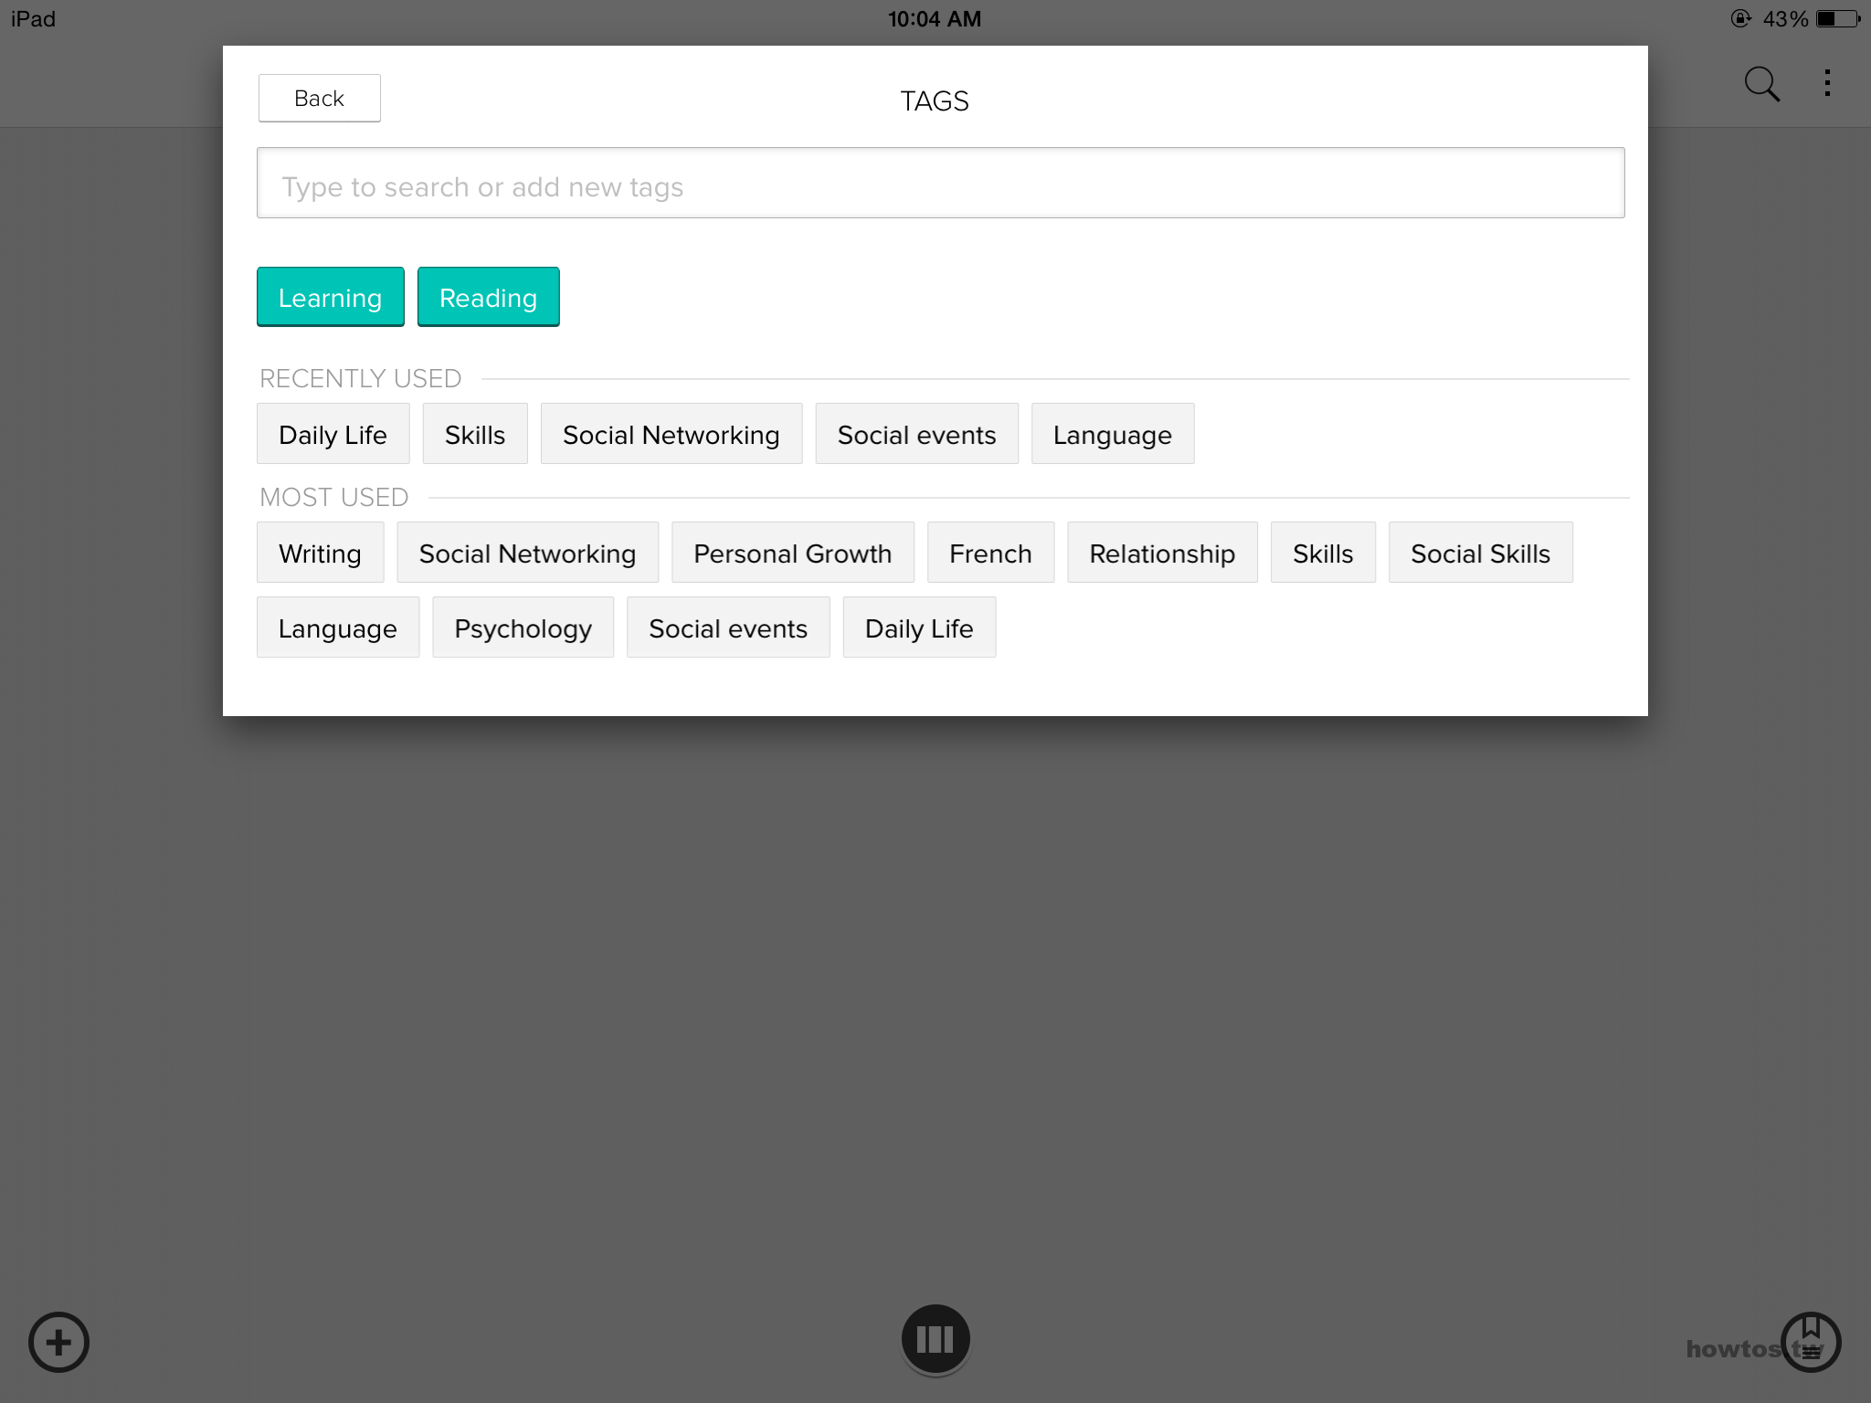Viewport: 1871px width, 1403px height.
Task: Focus the tag search input field
Action: point(940,183)
